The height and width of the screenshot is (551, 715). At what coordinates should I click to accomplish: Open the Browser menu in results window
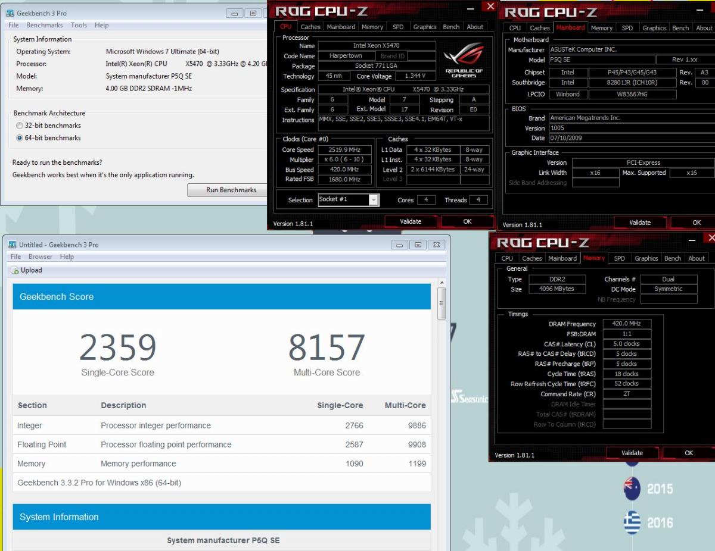(x=41, y=256)
